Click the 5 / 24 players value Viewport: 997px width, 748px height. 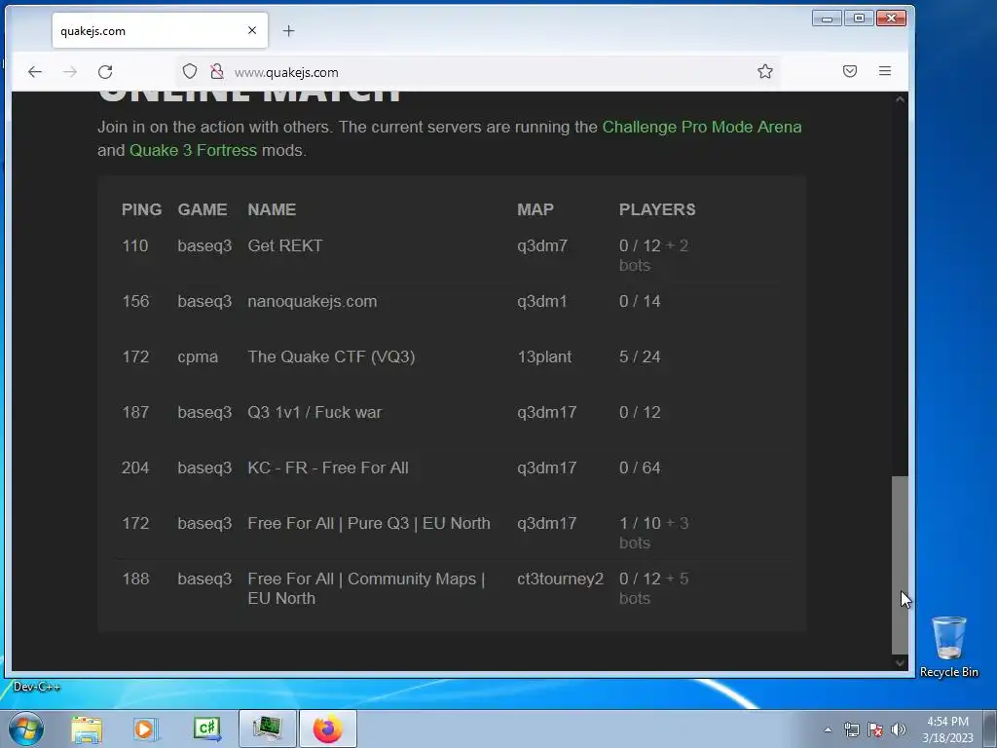(x=640, y=356)
